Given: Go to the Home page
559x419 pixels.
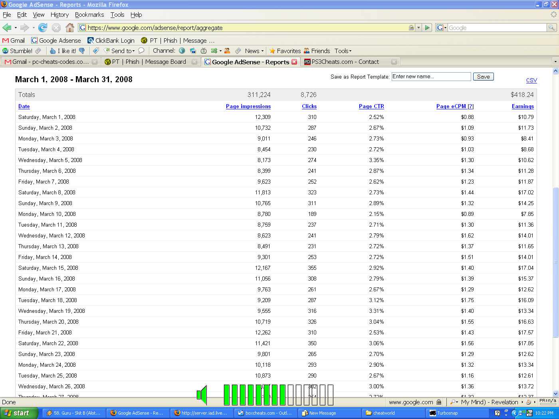Looking at the screenshot, I should 70,28.
